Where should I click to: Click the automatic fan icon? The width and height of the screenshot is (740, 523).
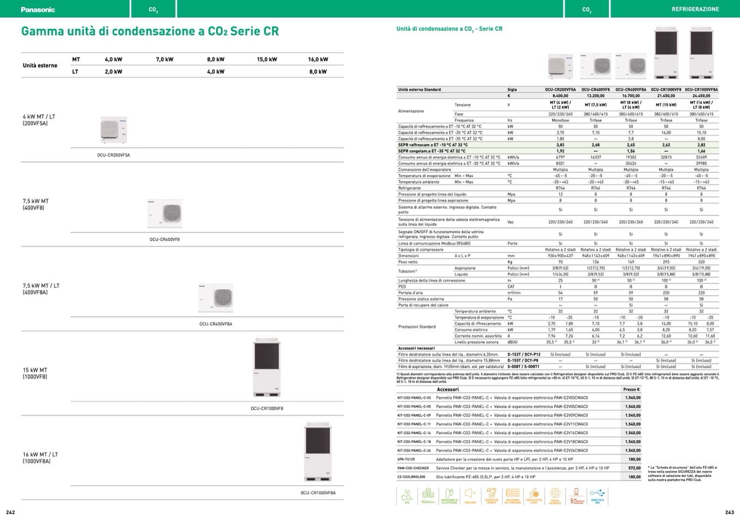(x=555, y=496)
